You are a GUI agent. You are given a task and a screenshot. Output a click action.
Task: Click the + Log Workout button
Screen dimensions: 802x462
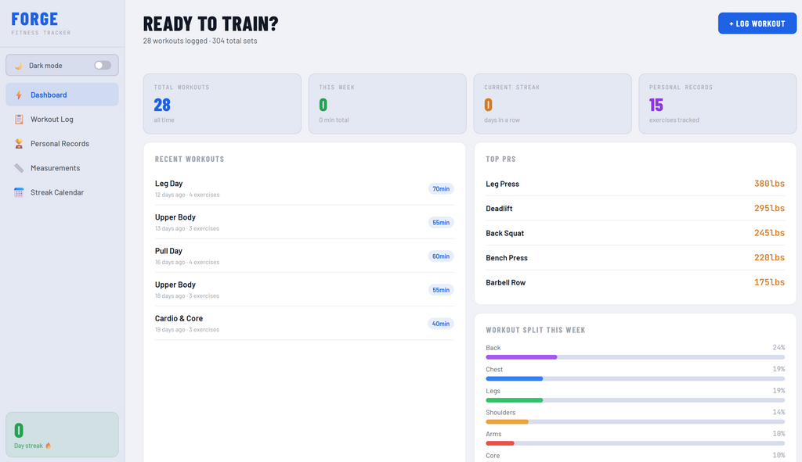[x=757, y=23]
